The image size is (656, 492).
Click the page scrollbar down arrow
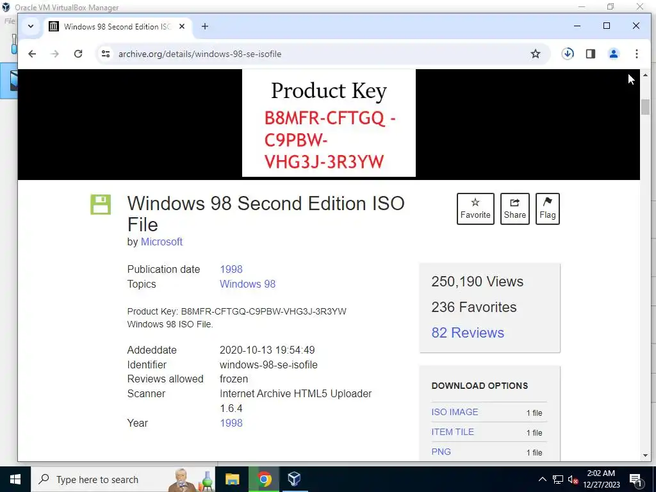[x=645, y=455]
